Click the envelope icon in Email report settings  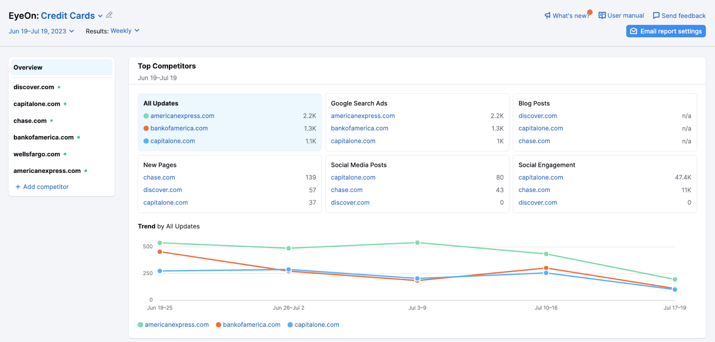[x=633, y=31]
